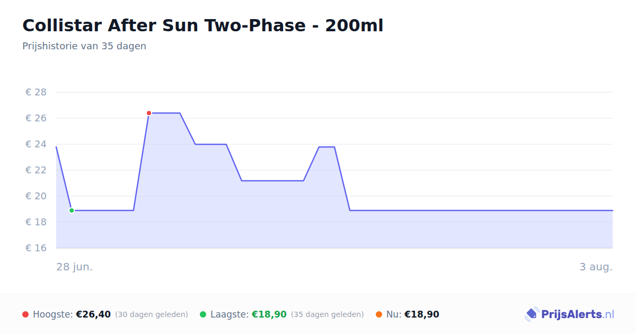Click the € 20 axis label
Viewport: 636px width, 334px height.
coord(36,196)
